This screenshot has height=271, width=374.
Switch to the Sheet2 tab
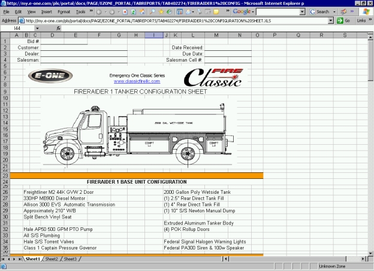(x=52, y=259)
